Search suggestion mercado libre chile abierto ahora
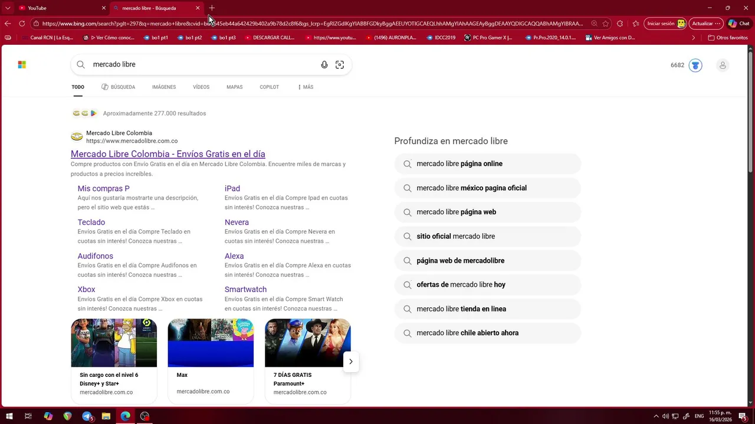Image resolution: width=755 pixels, height=424 pixels. point(488,333)
